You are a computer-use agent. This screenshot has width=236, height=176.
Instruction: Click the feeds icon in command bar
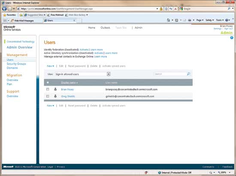(177, 20)
